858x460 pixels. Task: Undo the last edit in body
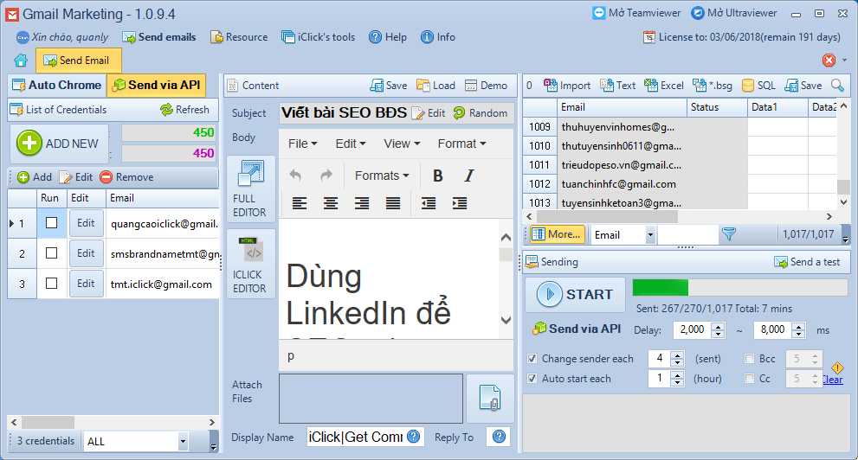click(x=295, y=176)
